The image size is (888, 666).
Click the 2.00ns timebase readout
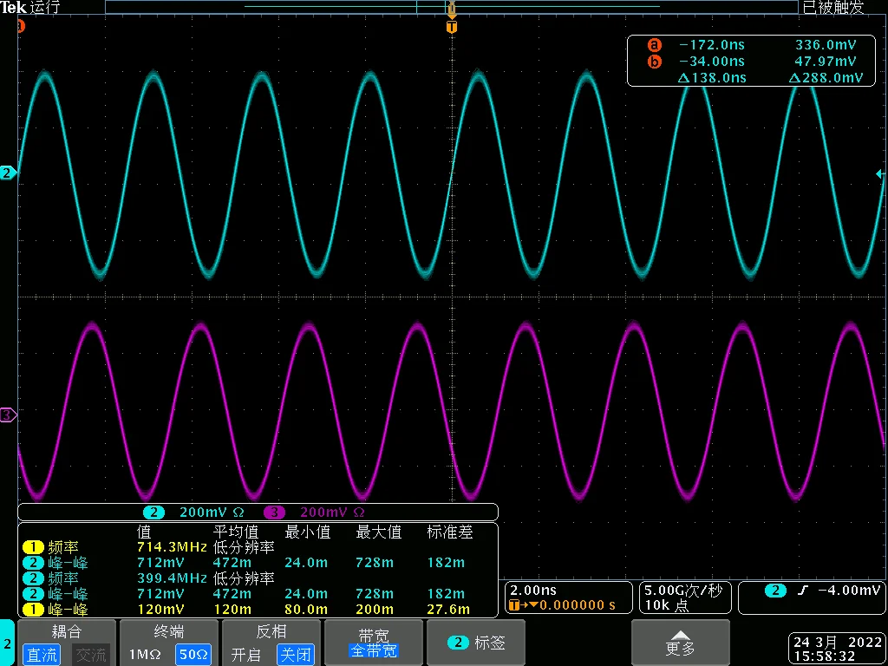pyautogui.click(x=533, y=590)
